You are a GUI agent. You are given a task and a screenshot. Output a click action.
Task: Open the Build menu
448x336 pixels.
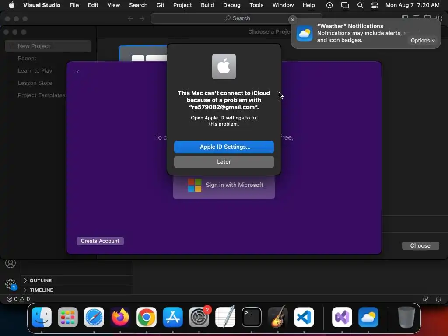coord(207,5)
